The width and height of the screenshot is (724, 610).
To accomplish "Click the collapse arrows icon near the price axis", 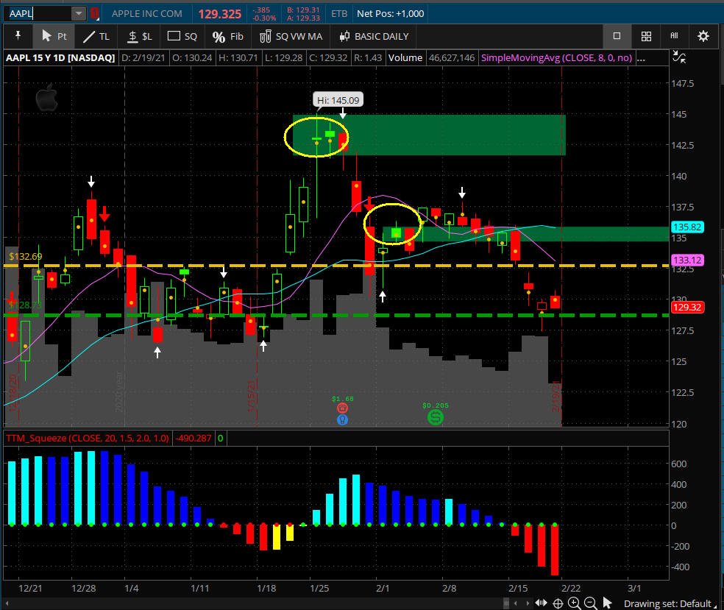I will [x=679, y=57].
